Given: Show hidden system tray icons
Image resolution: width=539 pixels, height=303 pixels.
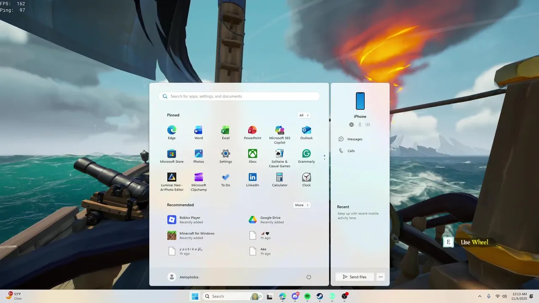Looking at the screenshot, I should pos(480,296).
